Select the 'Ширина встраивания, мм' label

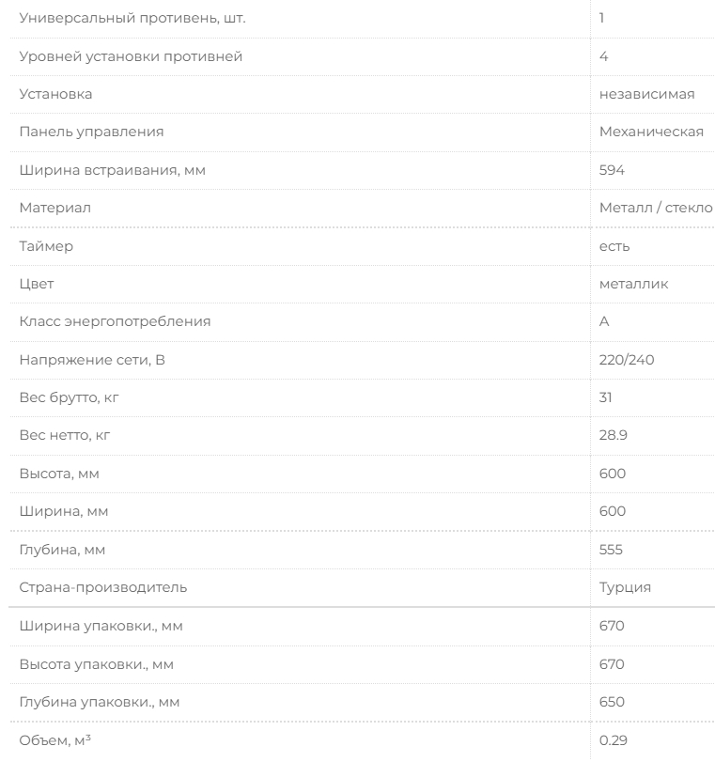112,170
